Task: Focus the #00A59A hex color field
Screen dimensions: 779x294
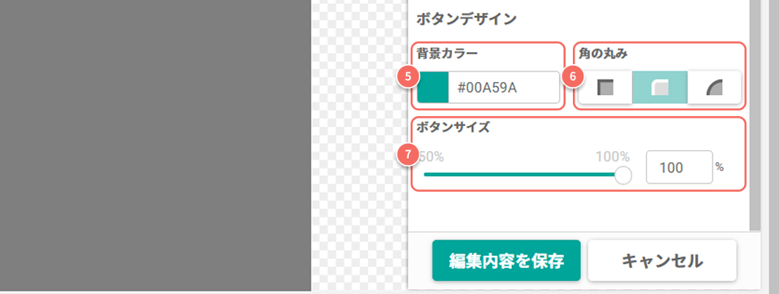Action: click(504, 88)
